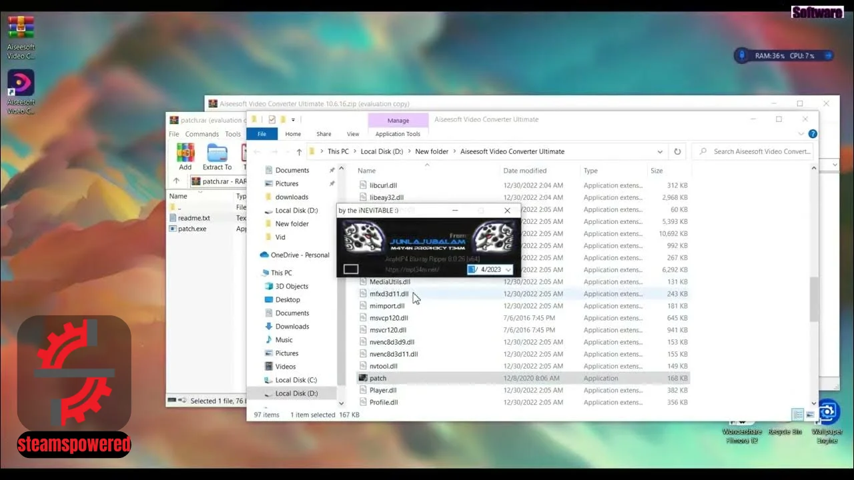854x480 pixels.
Task: Refresh the Explorer folder view
Action: [677, 151]
